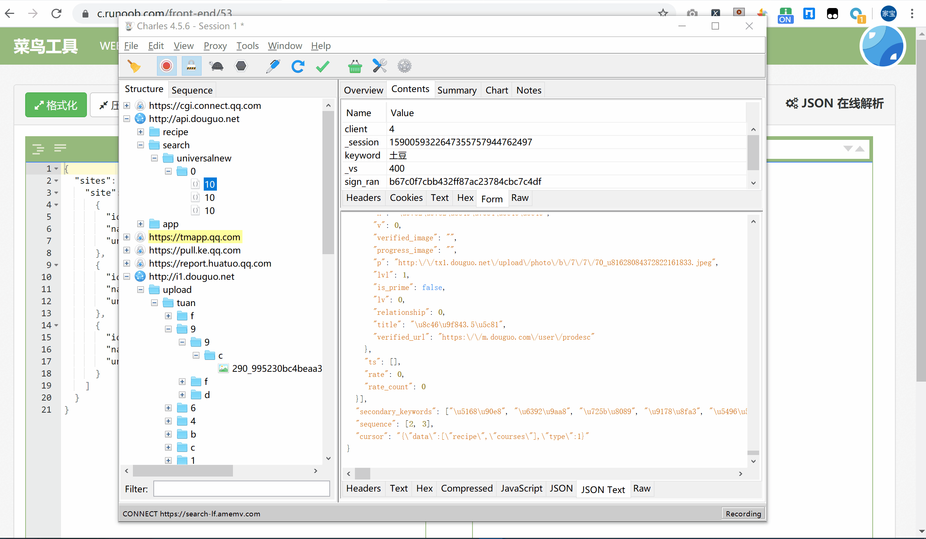Expand the recipe folder

[140, 132]
